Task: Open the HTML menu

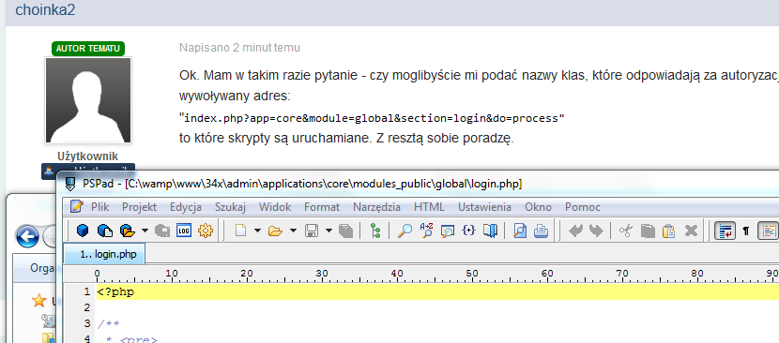Action: tap(429, 207)
